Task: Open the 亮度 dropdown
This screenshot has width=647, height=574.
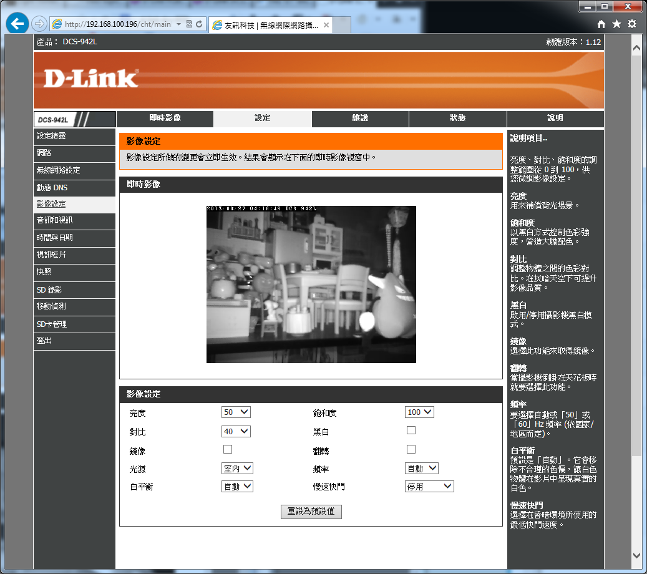Action: click(236, 412)
